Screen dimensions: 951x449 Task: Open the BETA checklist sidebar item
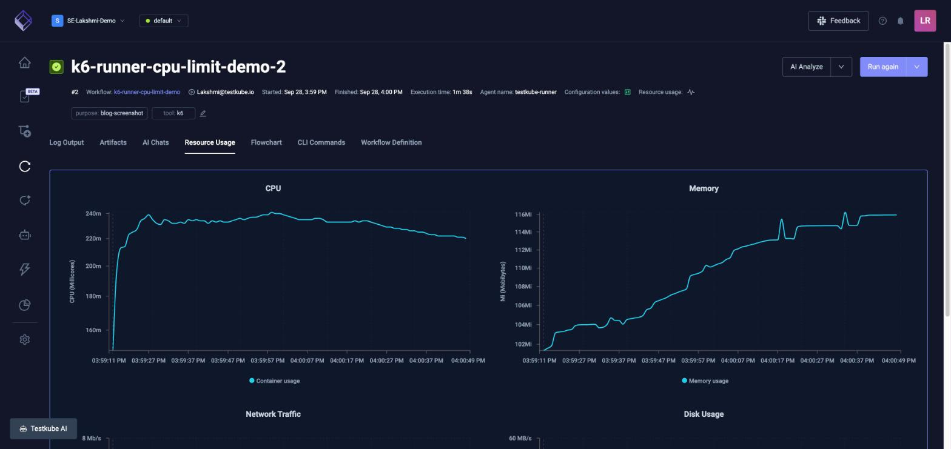(25, 96)
